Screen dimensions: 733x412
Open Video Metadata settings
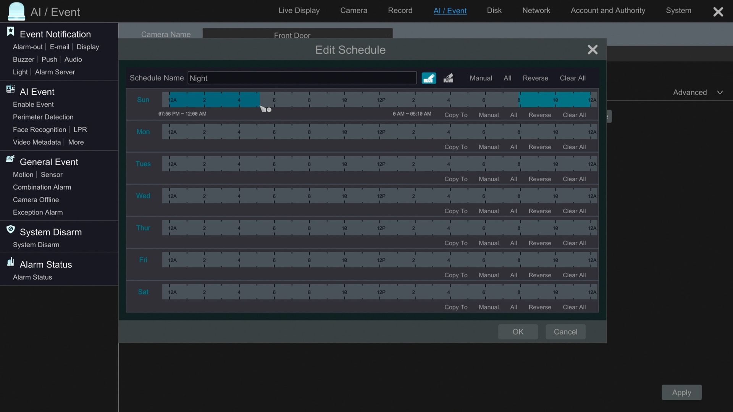tap(37, 142)
